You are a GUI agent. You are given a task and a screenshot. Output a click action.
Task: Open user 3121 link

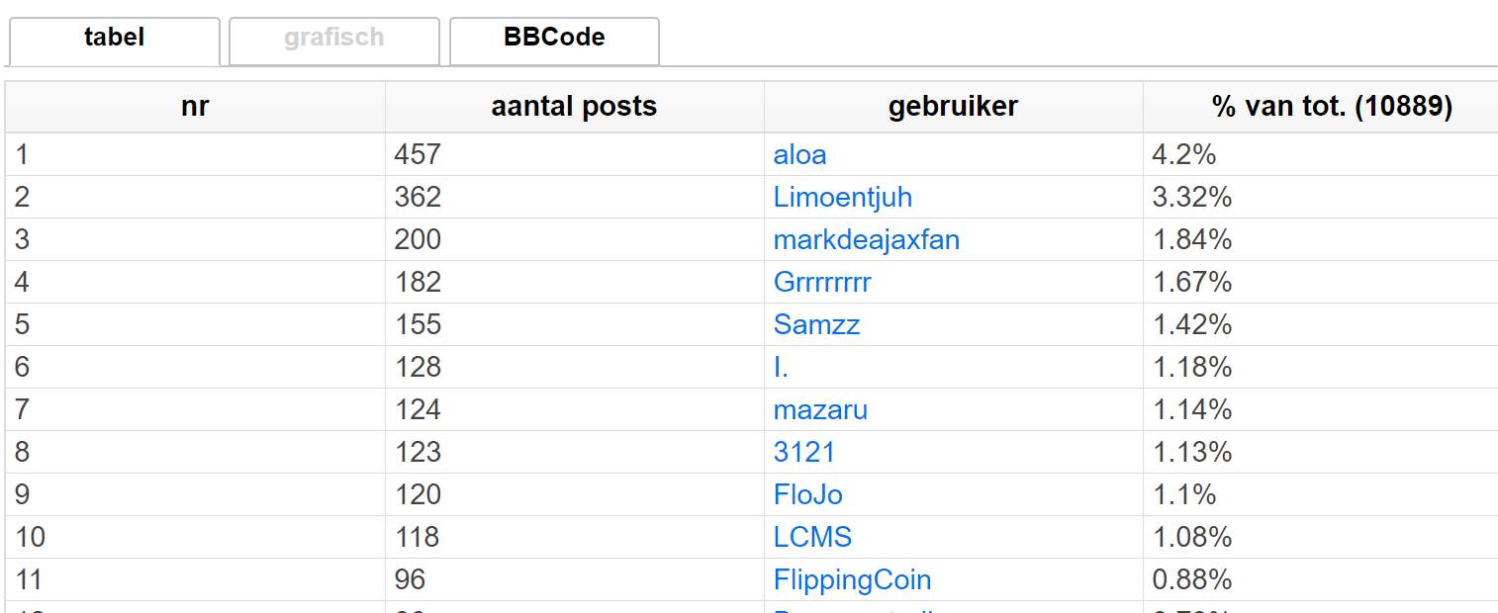click(x=804, y=453)
